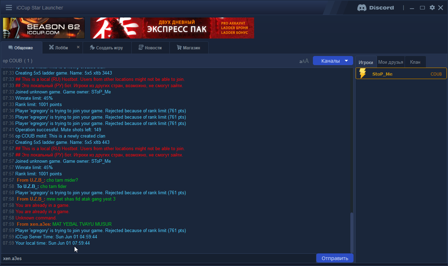Screen dimensions: 448x266
Task: Change chat font size with aAA
Action: [x=304, y=61]
